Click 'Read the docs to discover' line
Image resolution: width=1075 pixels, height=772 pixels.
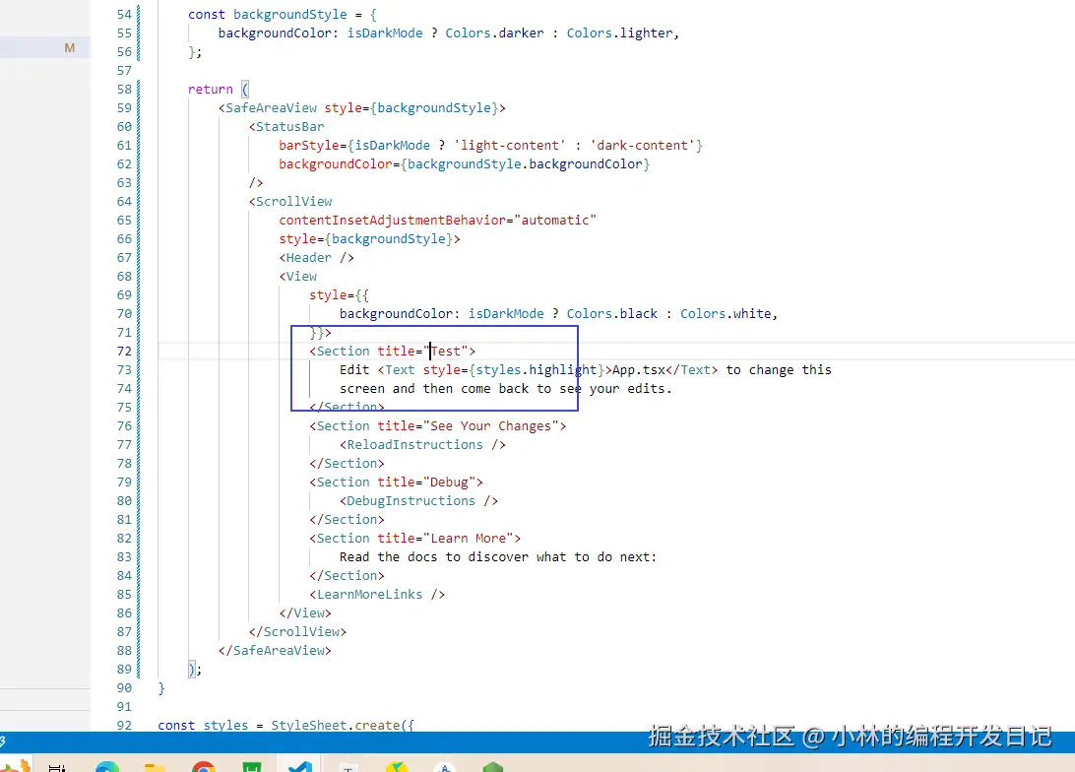pos(498,557)
